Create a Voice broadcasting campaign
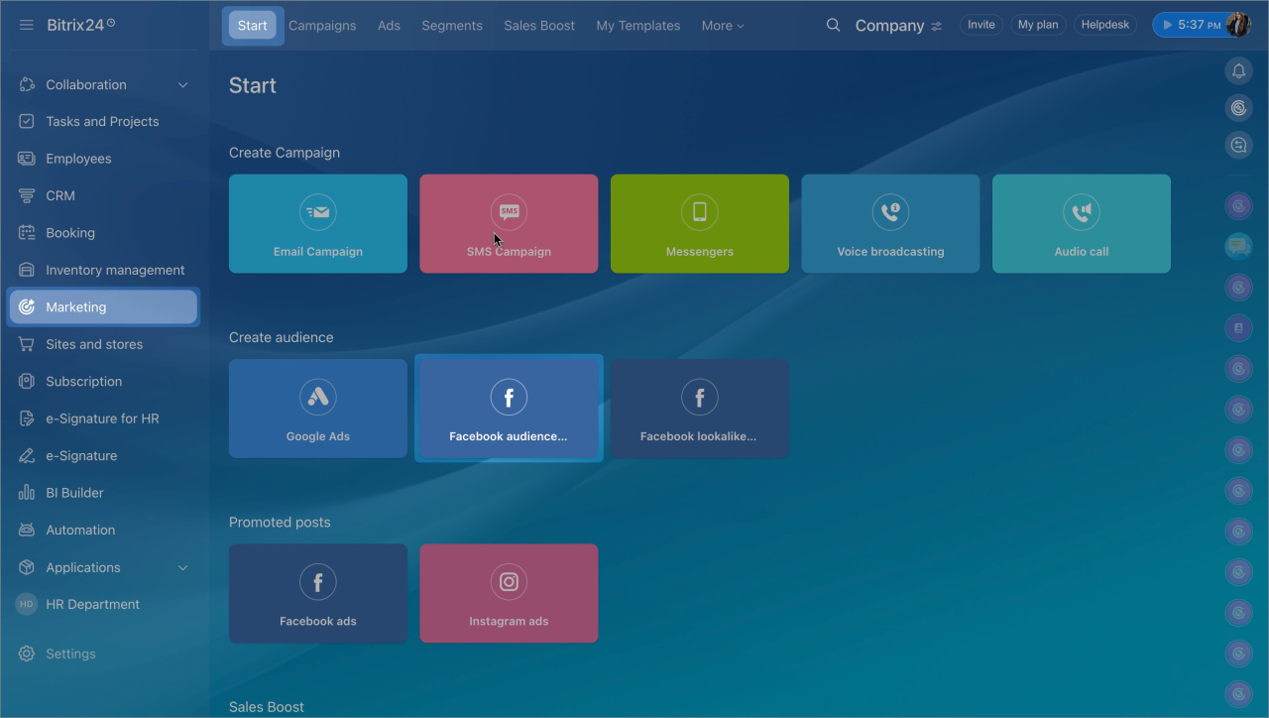 [x=890, y=223]
